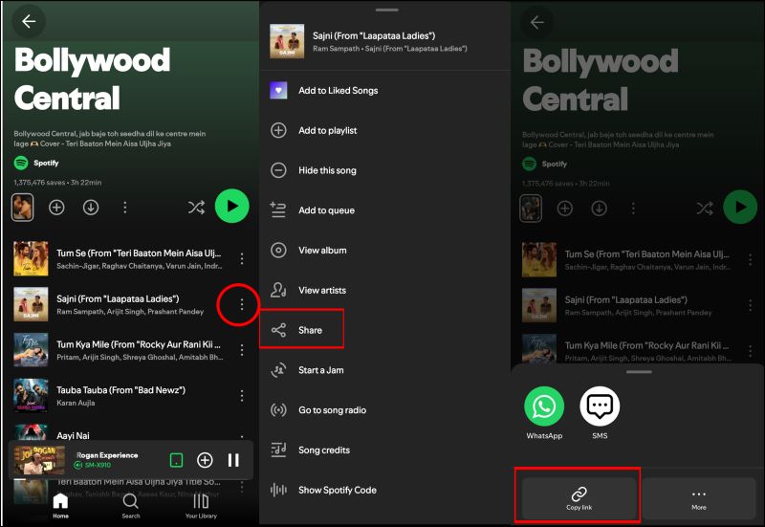
Task: Open playlist three-dot menu beside download icon
Action: coord(125,208)
